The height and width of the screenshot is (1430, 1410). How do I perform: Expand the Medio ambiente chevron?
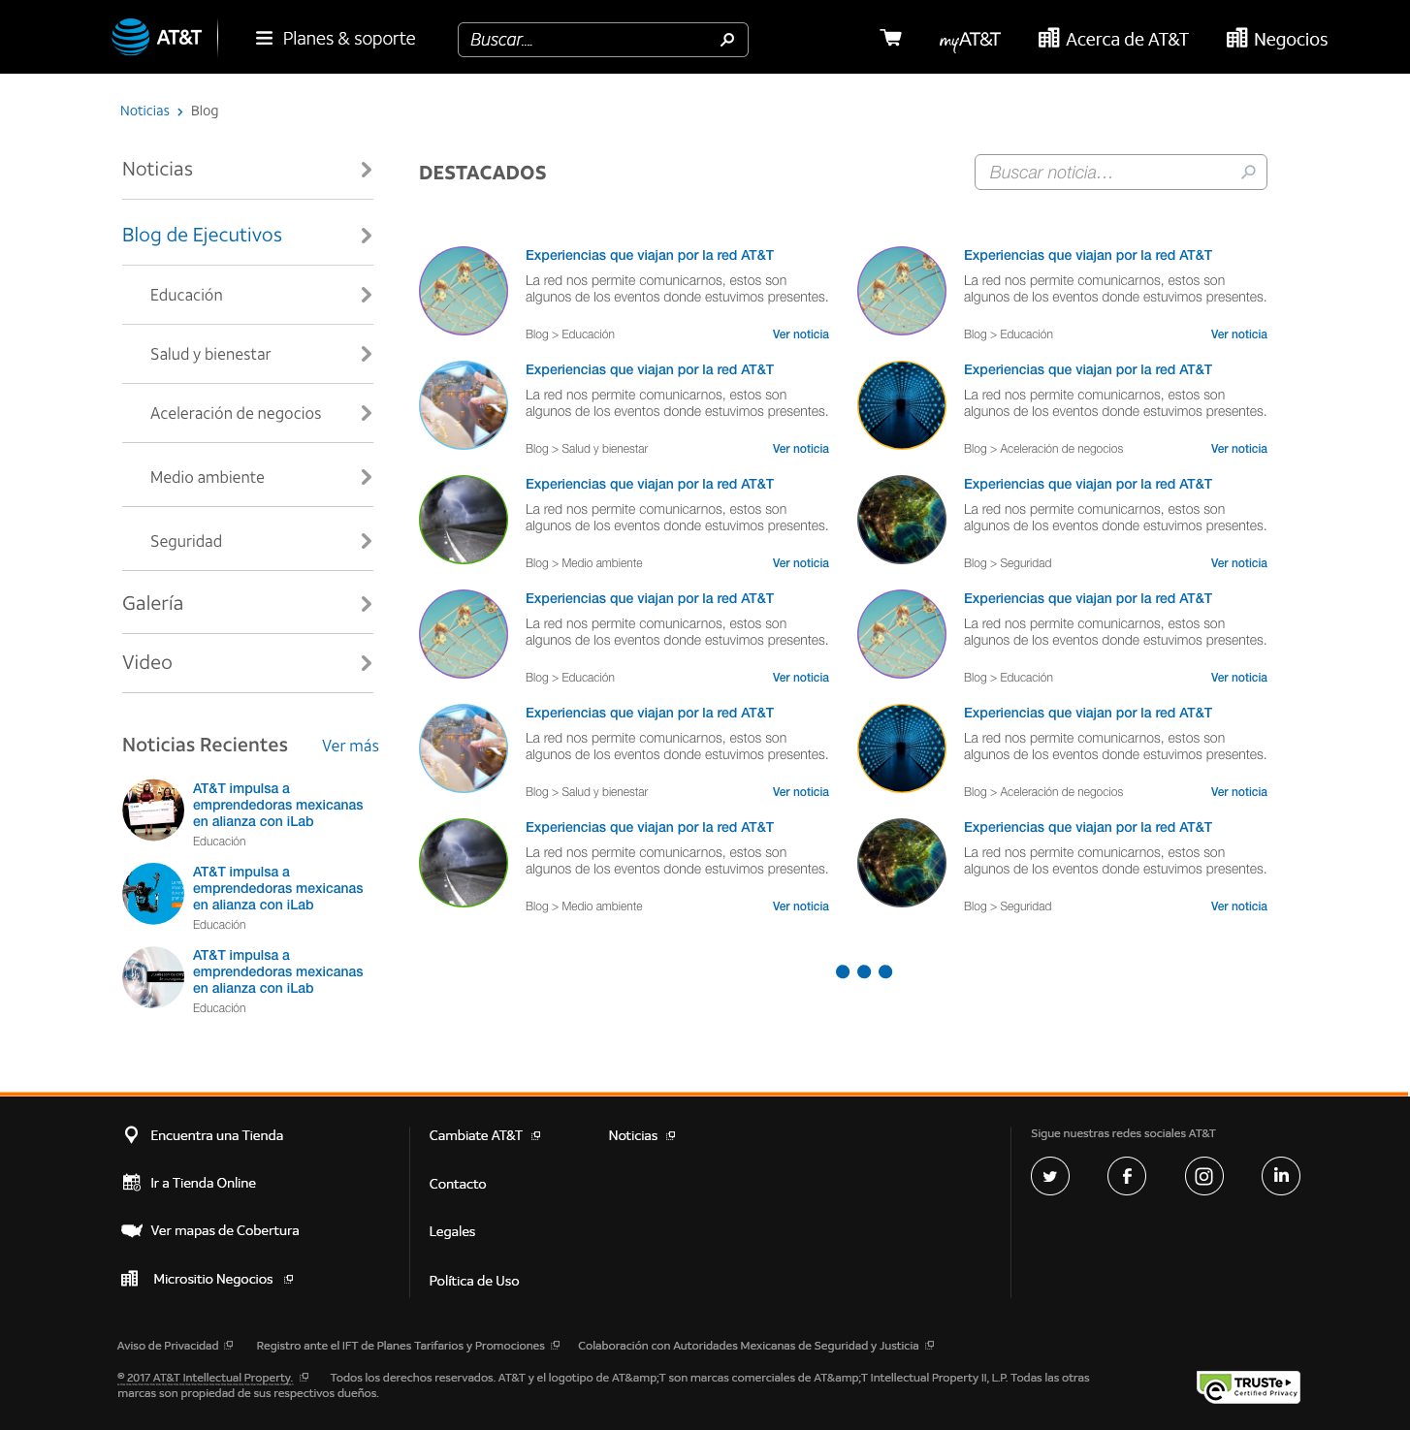pos(367,477)
